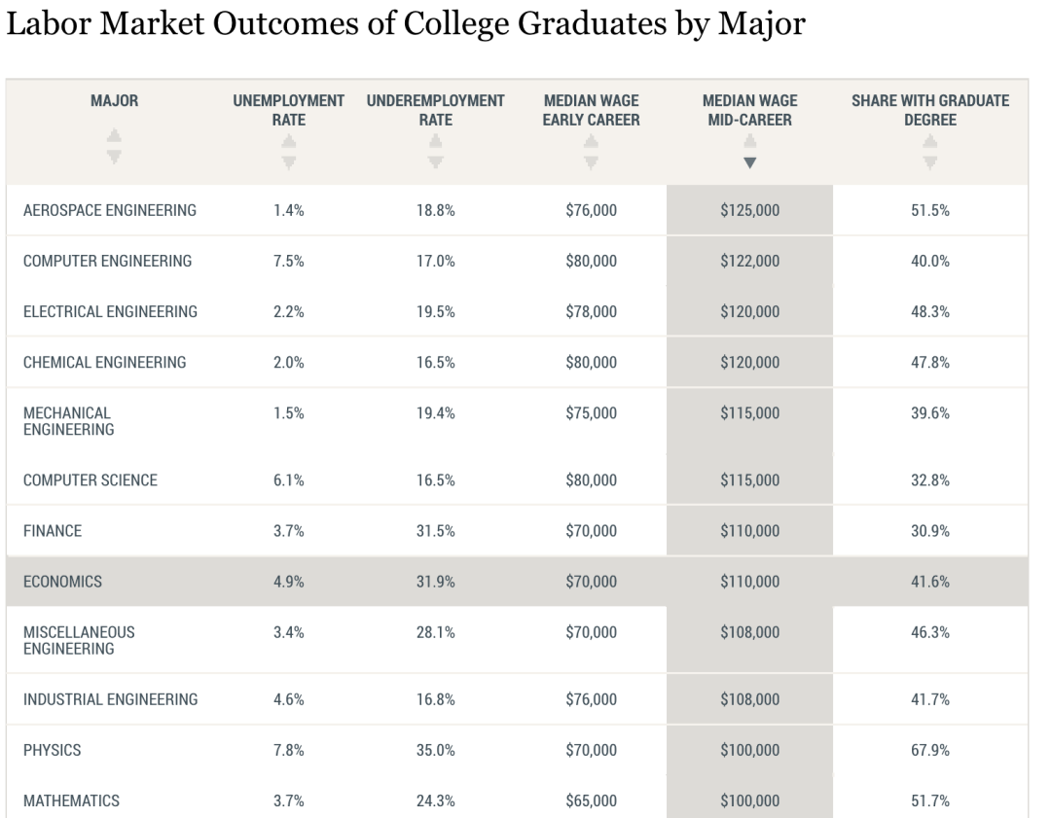Sort Major column ascending arrow

113,141
